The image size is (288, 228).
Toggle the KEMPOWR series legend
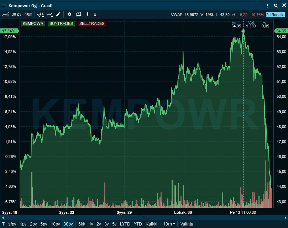click(33, 23)
